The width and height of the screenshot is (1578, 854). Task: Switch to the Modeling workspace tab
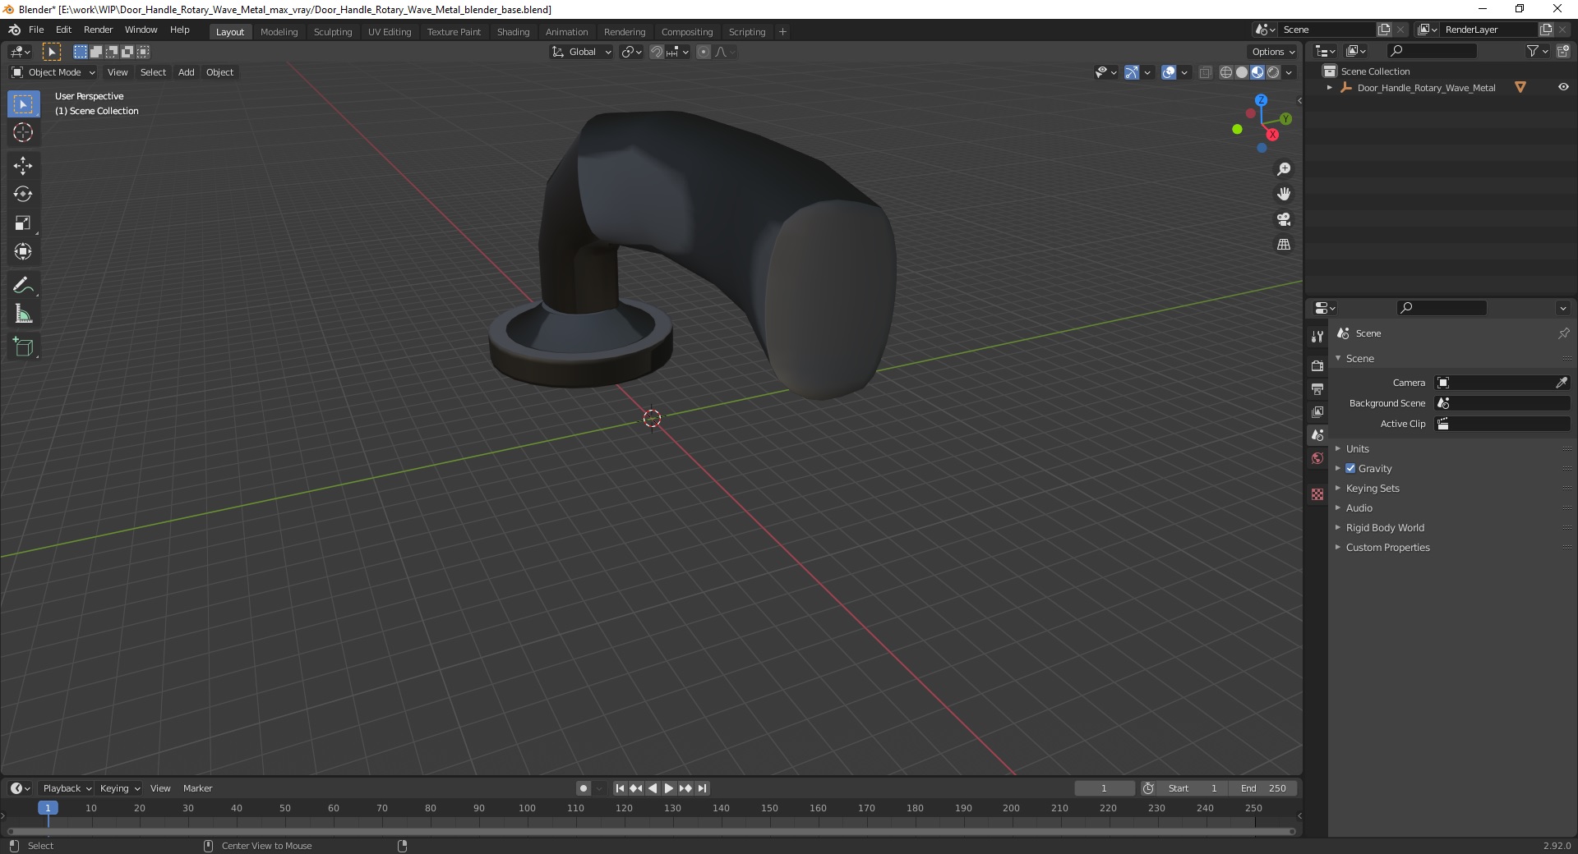coord(279,32)
